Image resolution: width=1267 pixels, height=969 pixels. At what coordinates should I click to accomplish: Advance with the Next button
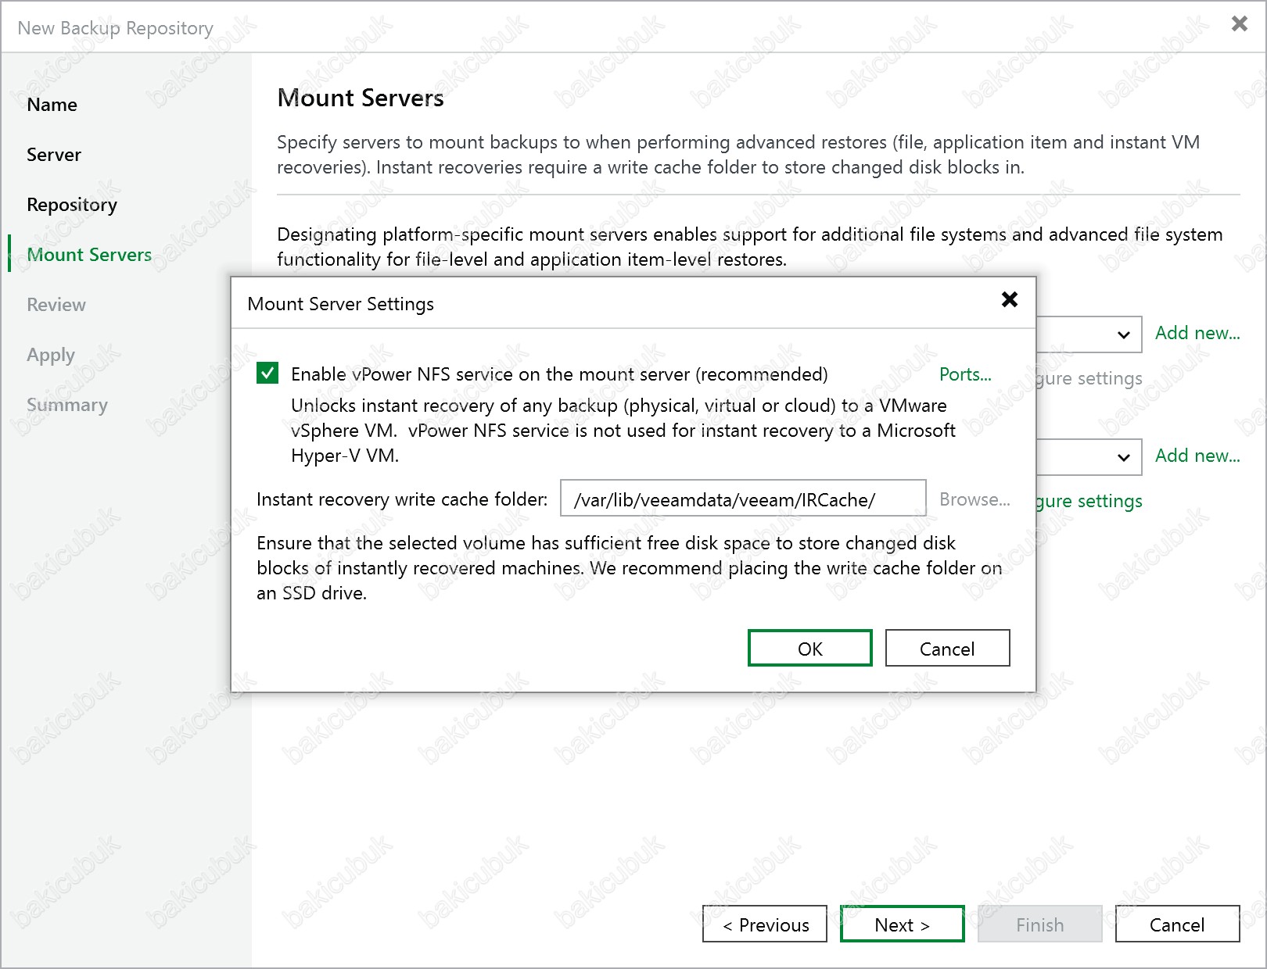(902, 924)
